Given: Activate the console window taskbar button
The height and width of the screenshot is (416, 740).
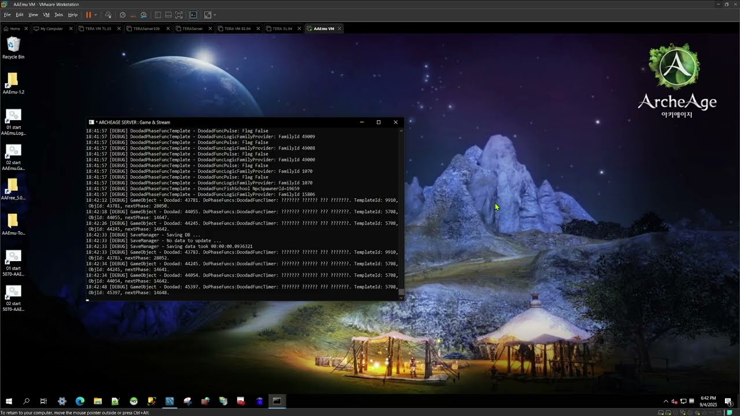Looking at the screenshot, I should [x=277, y=401].
